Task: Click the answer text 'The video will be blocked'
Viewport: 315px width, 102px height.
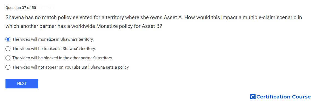Action: [x=32, y=58]
